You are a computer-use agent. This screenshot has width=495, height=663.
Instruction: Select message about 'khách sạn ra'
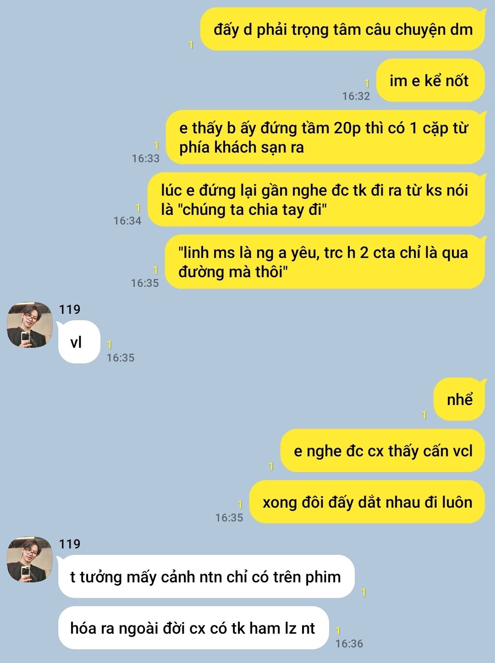[x=325, y=137]
